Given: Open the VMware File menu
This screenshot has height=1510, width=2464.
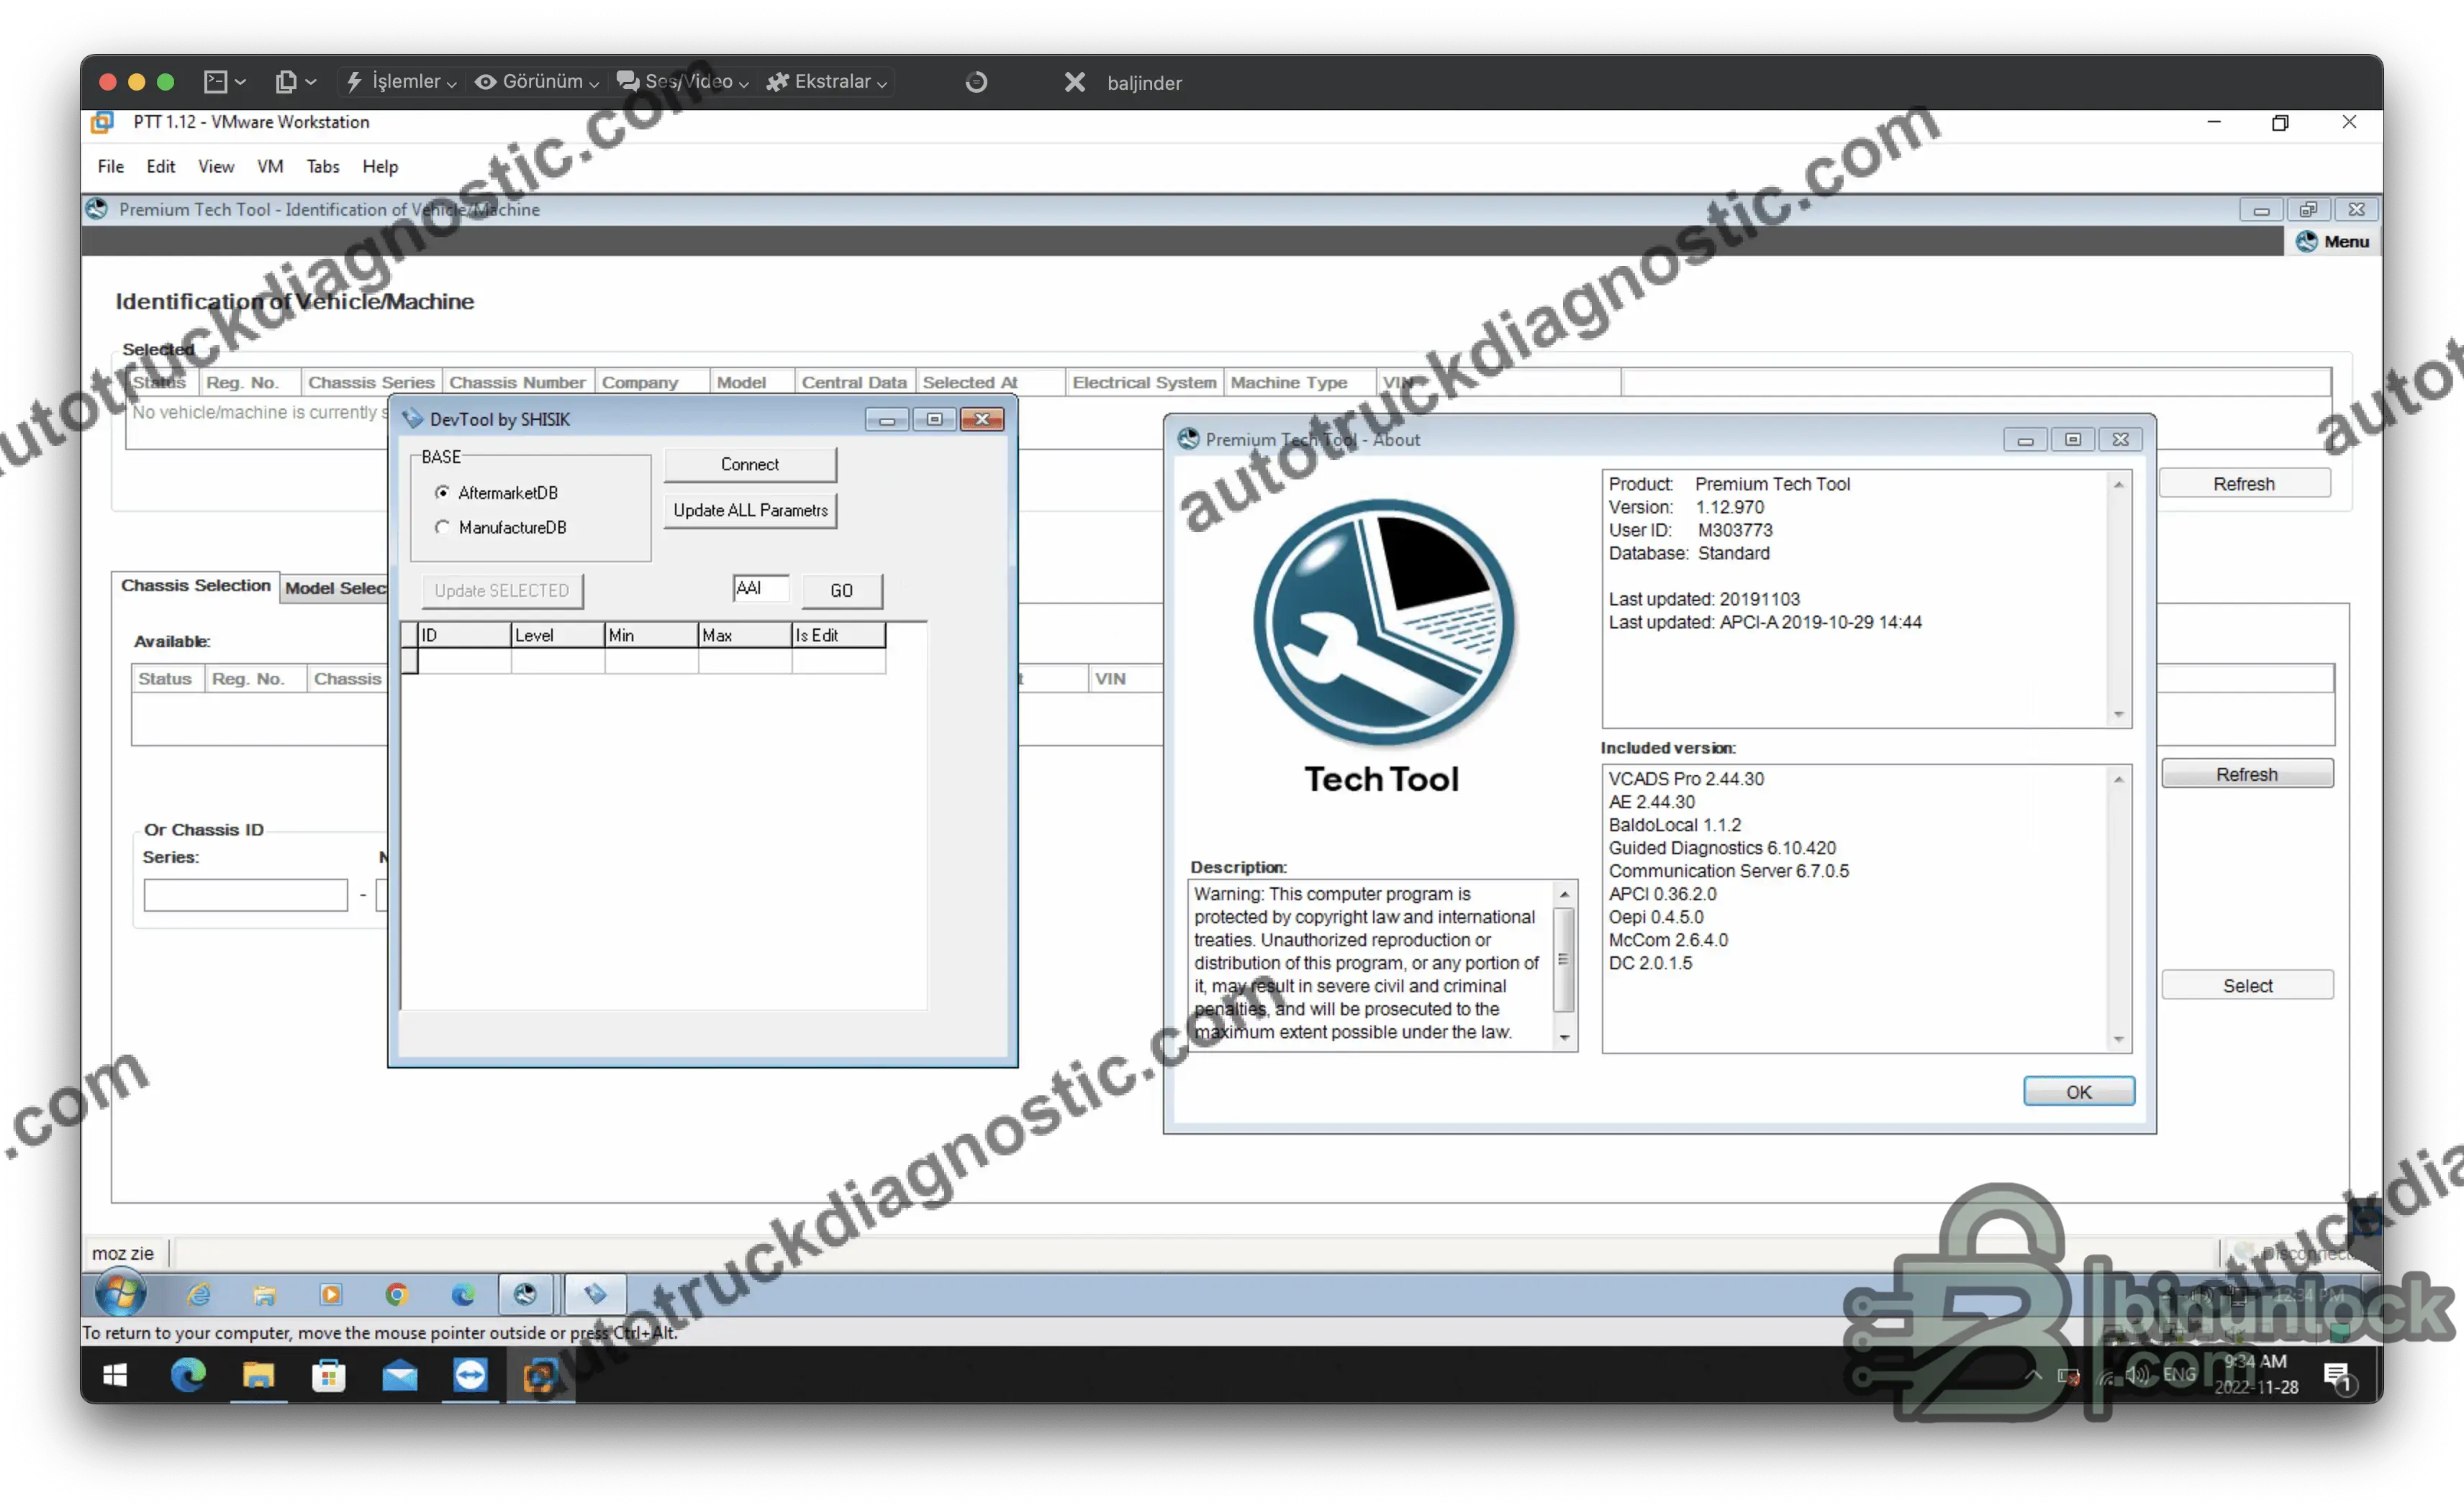Looking at the screenshot, I should pos(111,166).
